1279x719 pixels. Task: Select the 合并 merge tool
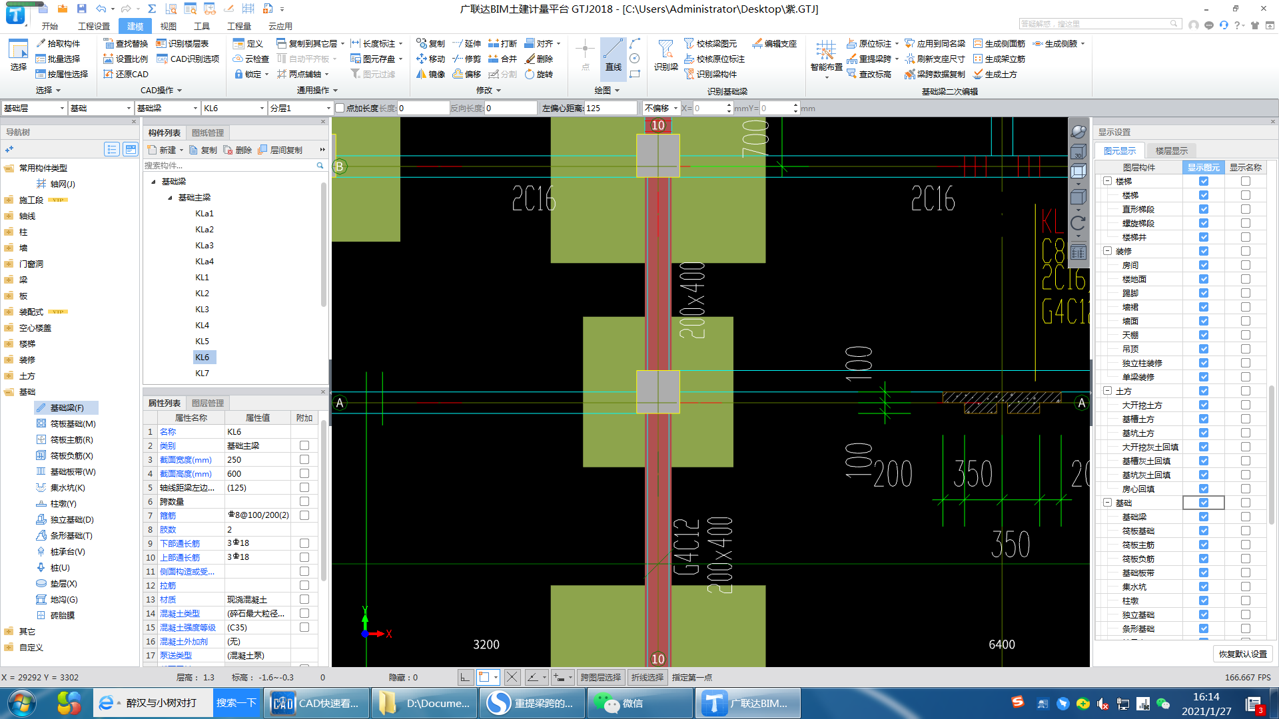coord(502,59)
